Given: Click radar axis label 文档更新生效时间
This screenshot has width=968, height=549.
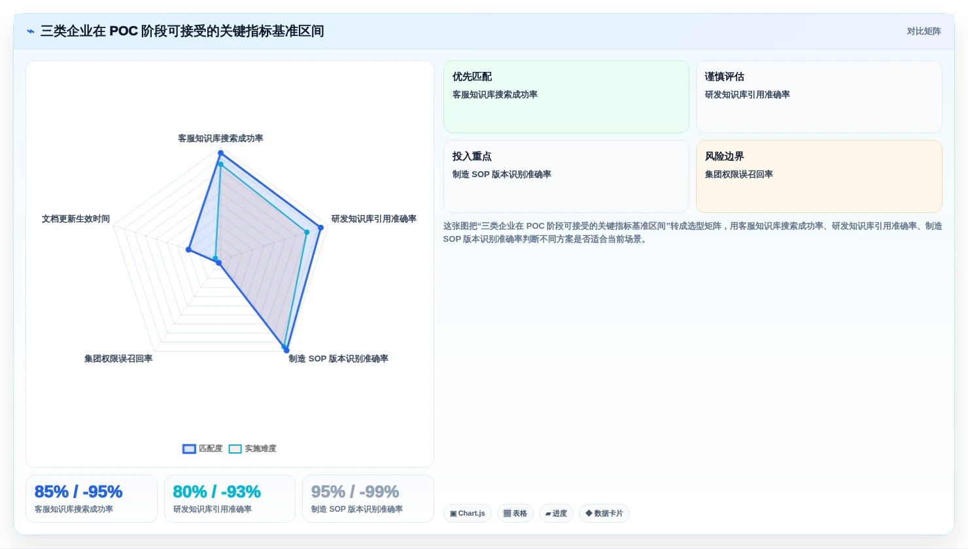Looking at the screenshot, I should [x=76, y=219].
